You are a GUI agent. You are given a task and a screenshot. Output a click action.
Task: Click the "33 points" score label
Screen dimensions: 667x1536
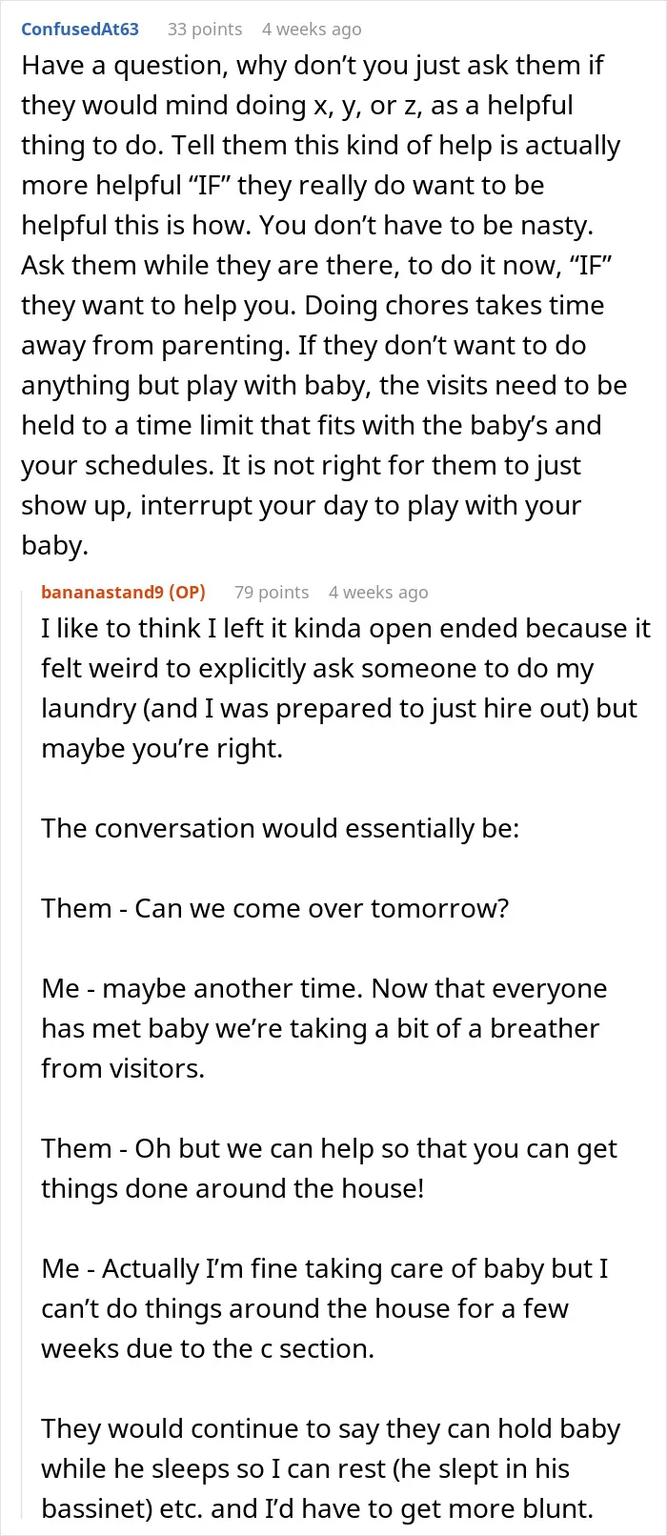pyautogui.click(x=205, y=29)
